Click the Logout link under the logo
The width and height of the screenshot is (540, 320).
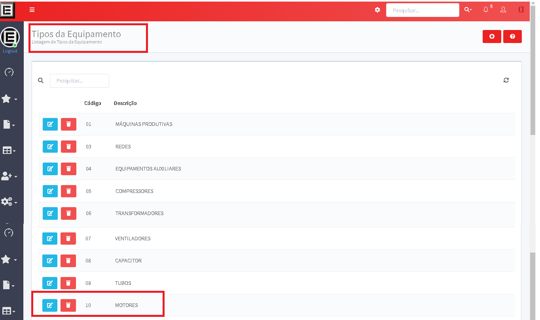click(10, 51)
